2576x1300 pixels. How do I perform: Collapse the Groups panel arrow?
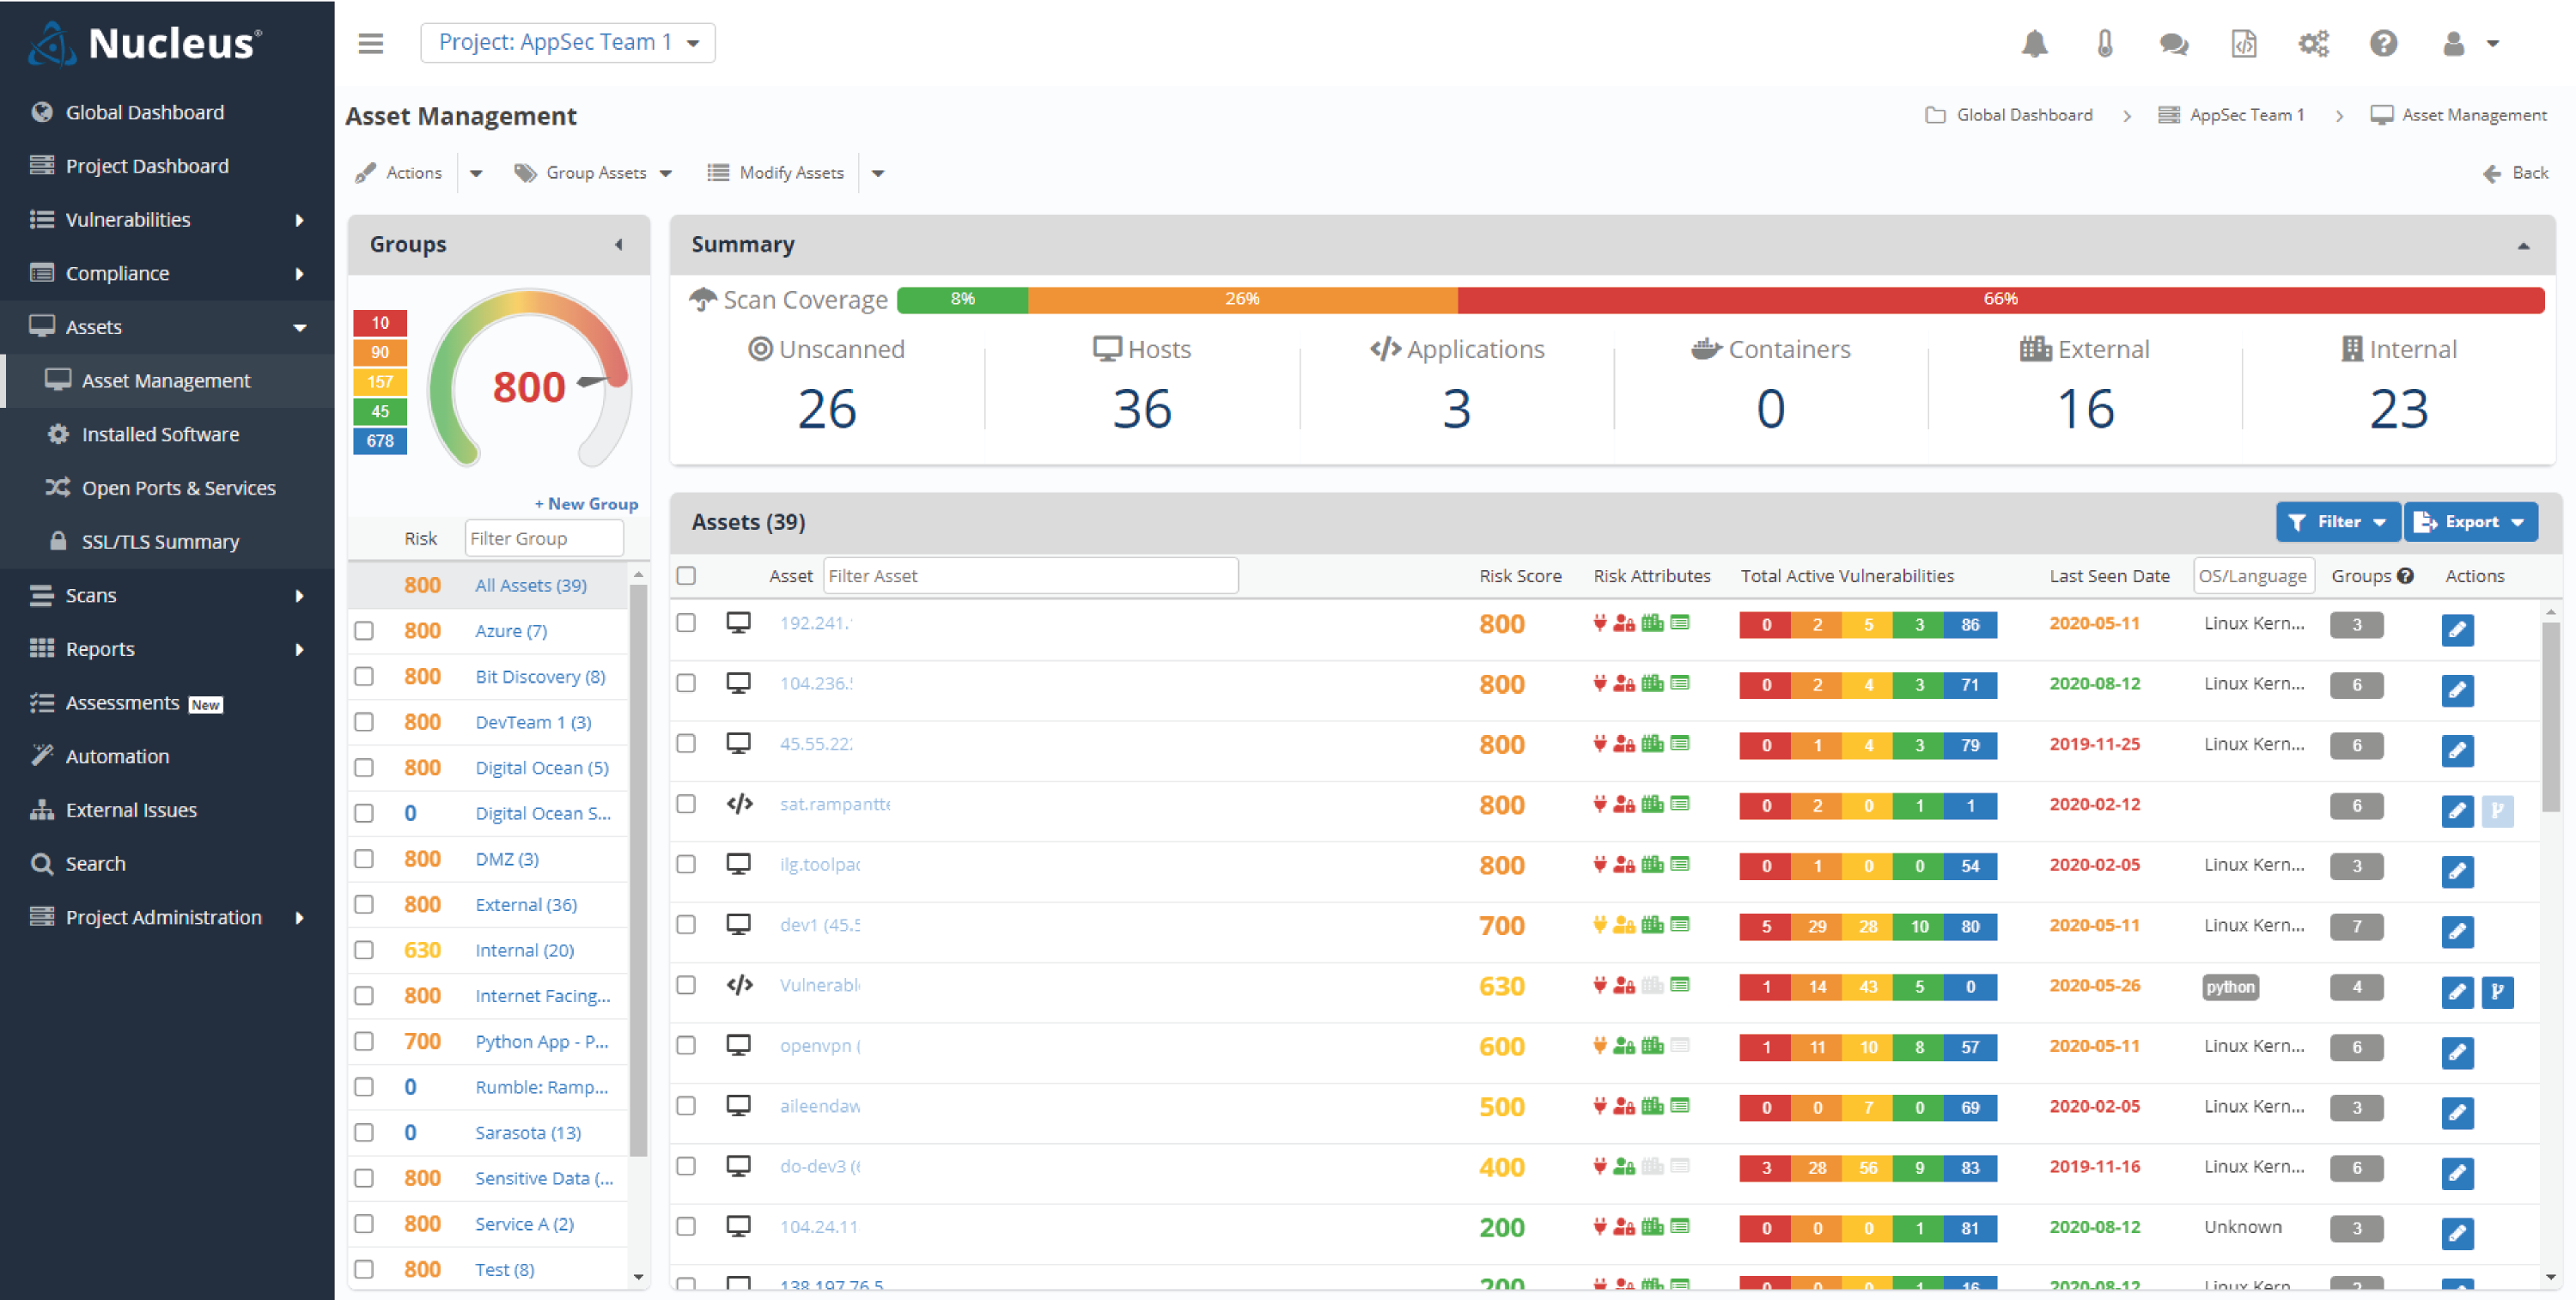point(619,245)
